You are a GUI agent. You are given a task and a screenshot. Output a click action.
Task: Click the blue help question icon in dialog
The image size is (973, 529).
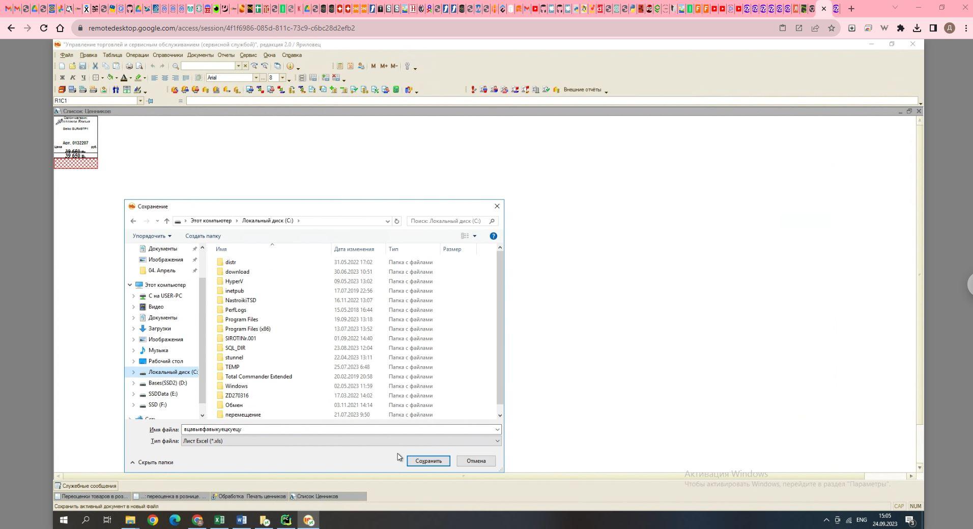coord(493,236)
